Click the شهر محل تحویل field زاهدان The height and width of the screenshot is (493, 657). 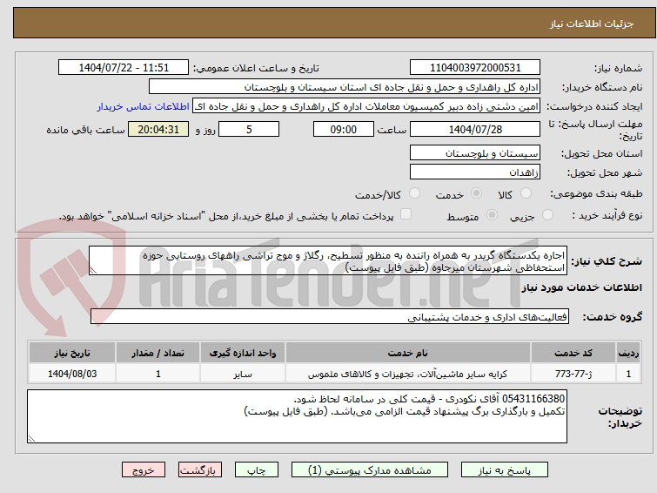click(x=475, y=172)
